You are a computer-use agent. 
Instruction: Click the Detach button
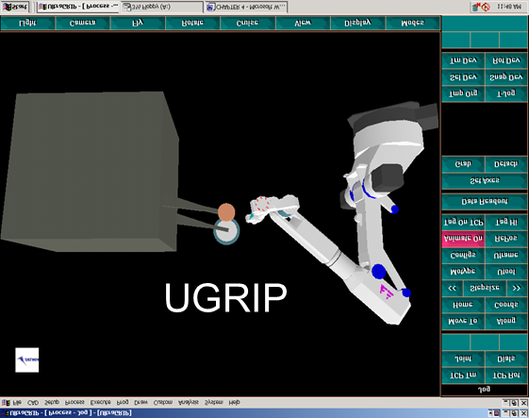click(x=506, y=164)
